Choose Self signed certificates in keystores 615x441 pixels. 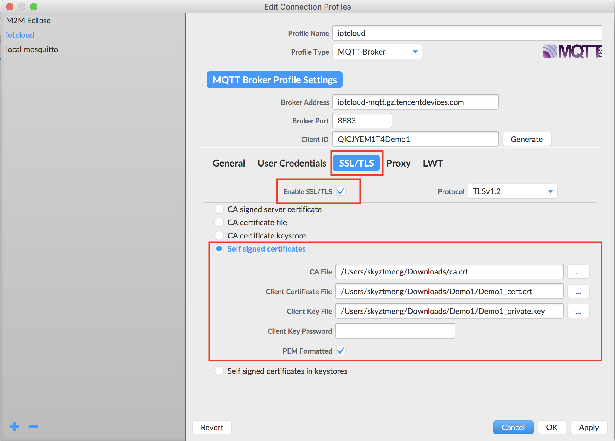[219, 371]
